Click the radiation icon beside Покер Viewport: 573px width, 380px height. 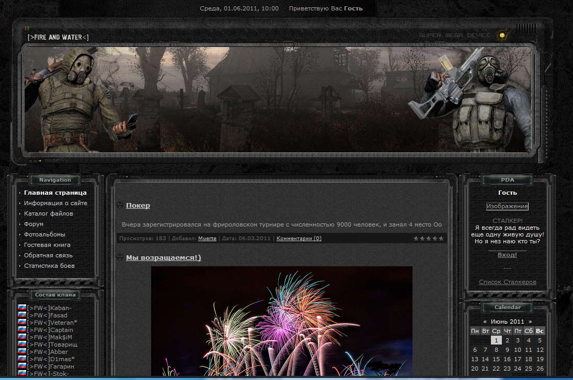pos(120,205)
